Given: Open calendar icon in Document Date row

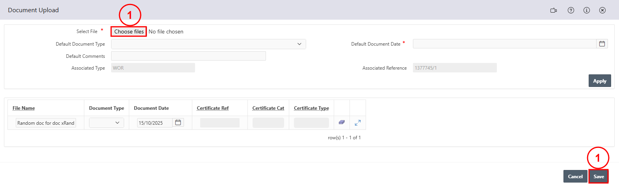Looking at the screenshot, I should pyautogui.click(x=178, y=123).
